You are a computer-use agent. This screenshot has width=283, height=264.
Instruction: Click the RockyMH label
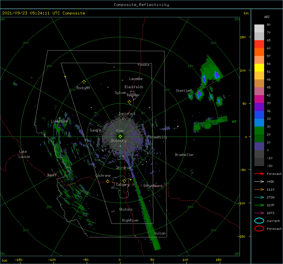(83, 88)
